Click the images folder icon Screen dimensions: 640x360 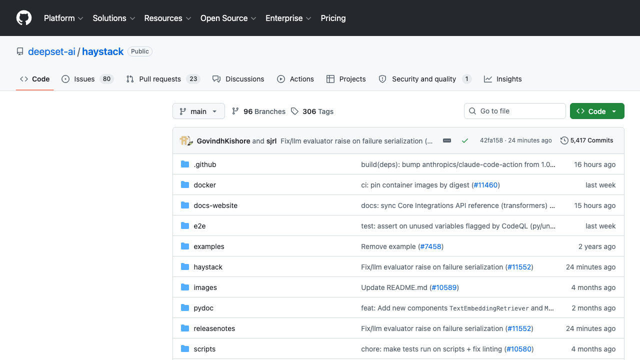[x=185, y=287]
